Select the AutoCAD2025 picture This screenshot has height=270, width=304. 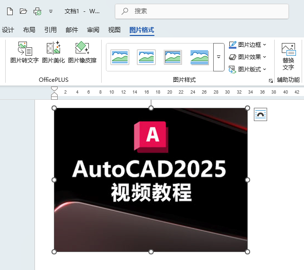pos(151,180)
